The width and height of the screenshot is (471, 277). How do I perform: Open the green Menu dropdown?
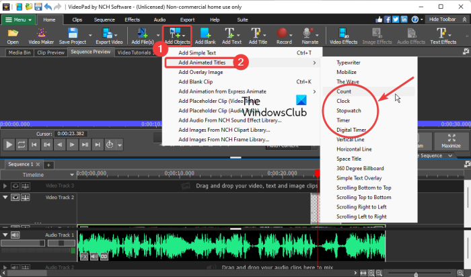[17, 20]
